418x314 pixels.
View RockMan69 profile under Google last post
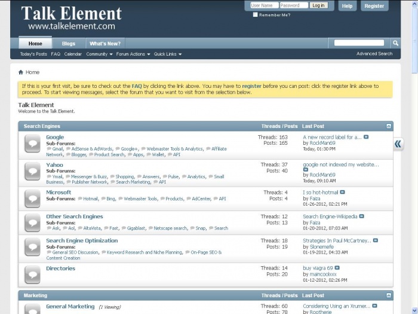(322, 143)
